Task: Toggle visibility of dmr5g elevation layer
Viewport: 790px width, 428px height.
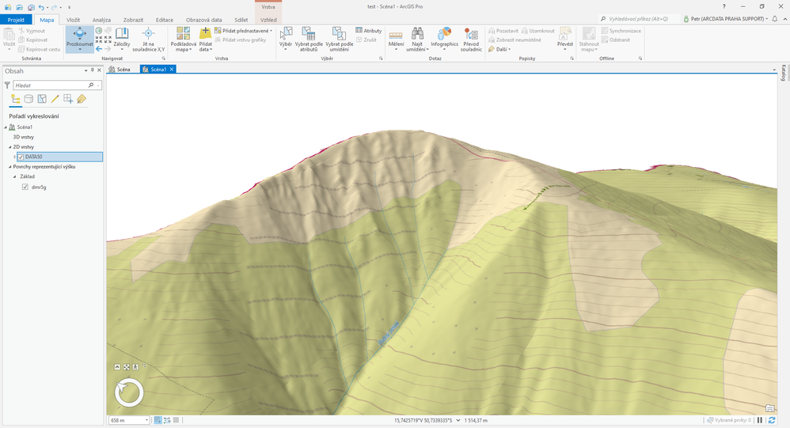Action: pyautogui.click(x=25, y=187)
